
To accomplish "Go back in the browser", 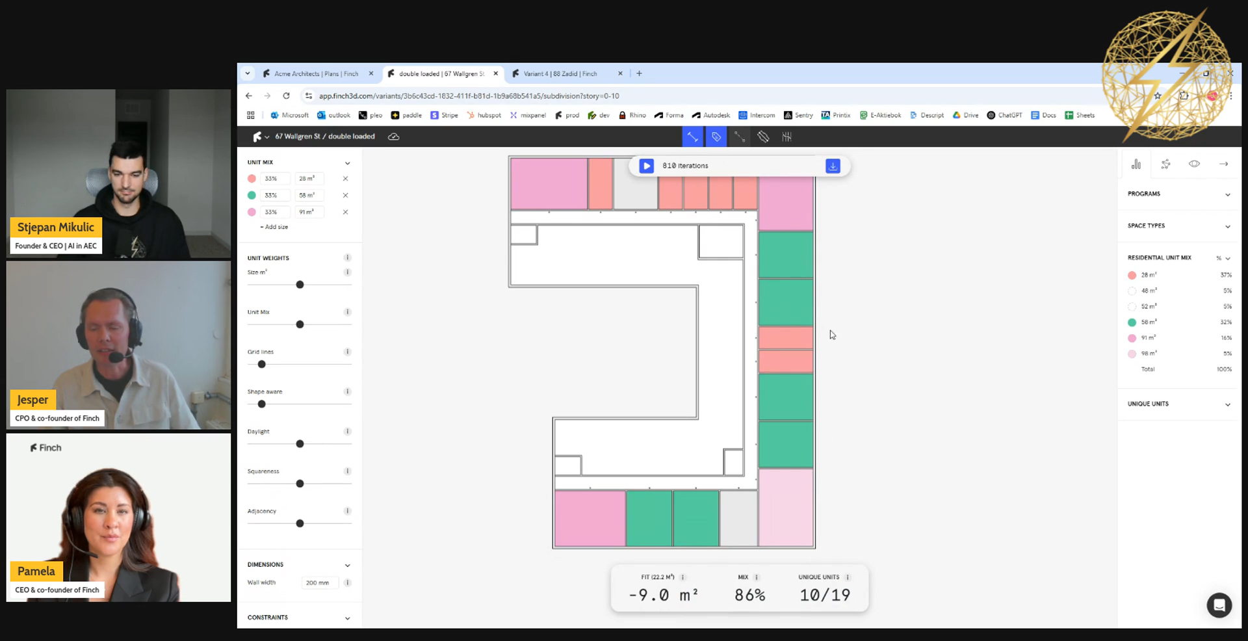I will tap(249, 96).
